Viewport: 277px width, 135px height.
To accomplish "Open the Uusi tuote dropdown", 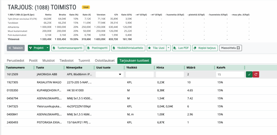I will click(x=109, y=75).
